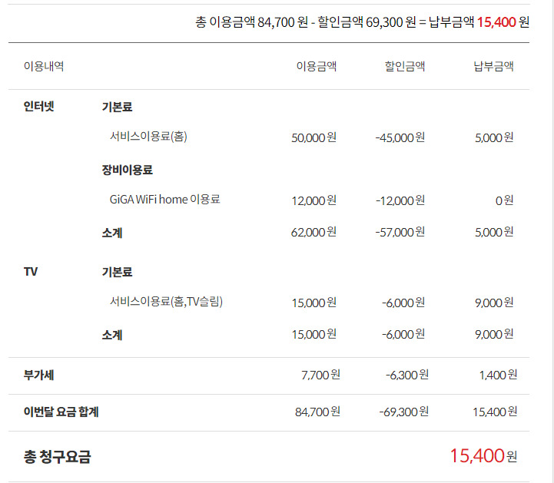Select the 장비이용료 section heading

(127, 170)
